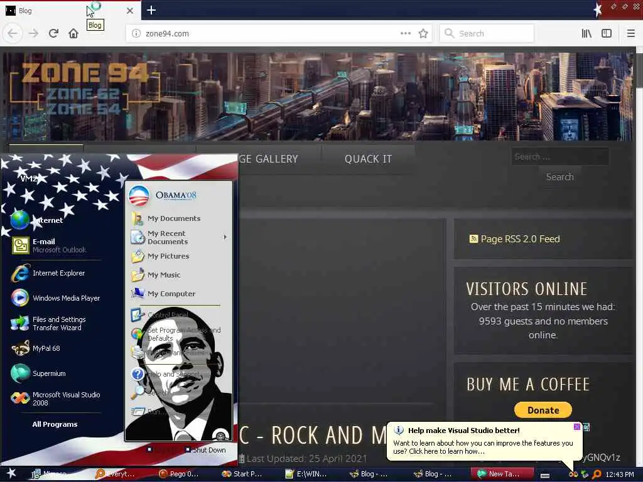Image resolution: width=643 pixels, height=482 pixels.
Task: Click the Visual Studio balloon message text
Action: pos(483,447)
